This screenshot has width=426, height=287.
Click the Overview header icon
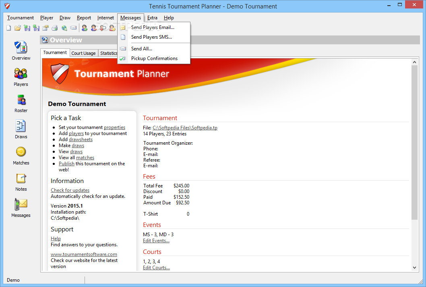tap(45, 40)
